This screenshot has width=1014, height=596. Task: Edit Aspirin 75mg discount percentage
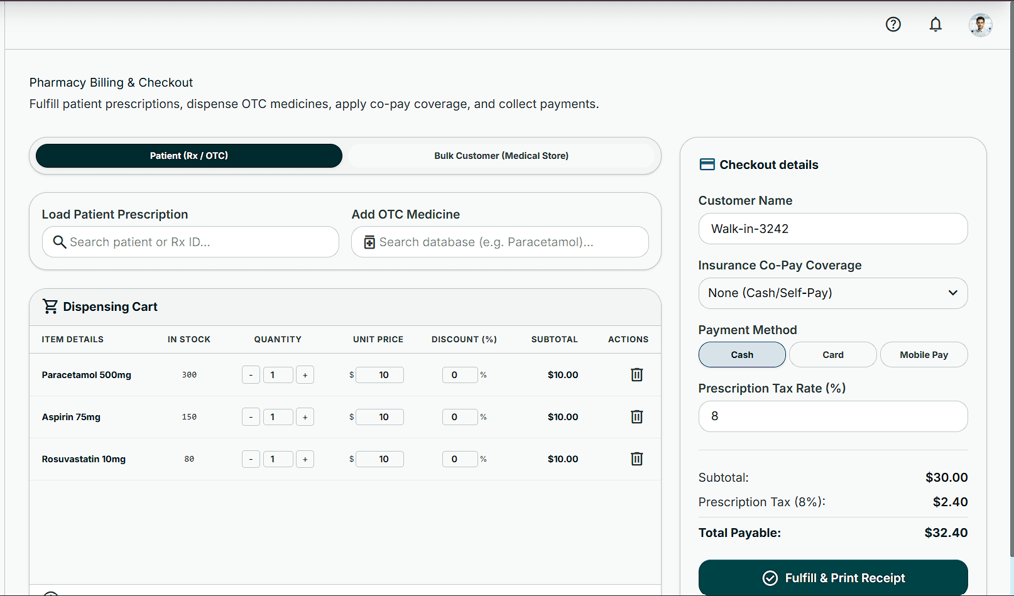pyautogui.click(x=460, y=417)
